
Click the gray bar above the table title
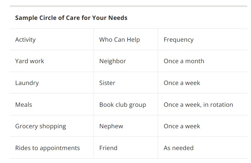(128, 6)
